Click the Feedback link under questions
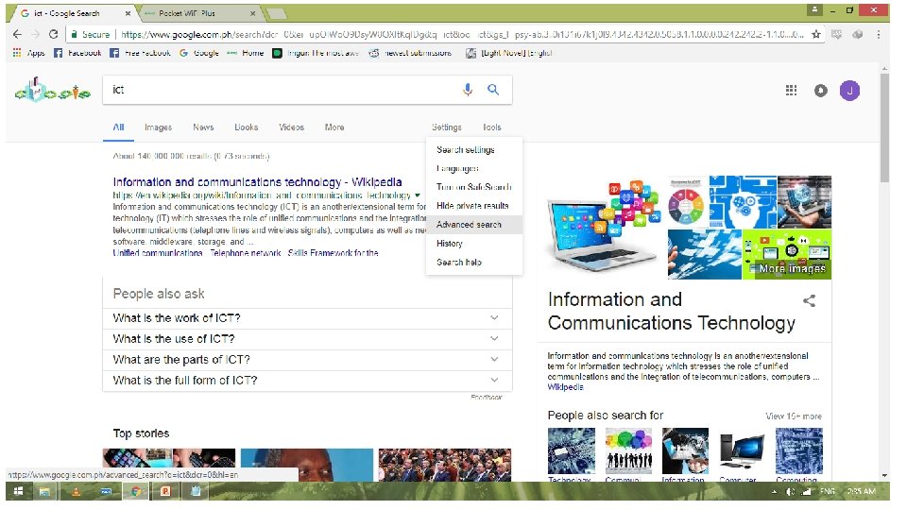 [487, 398]
